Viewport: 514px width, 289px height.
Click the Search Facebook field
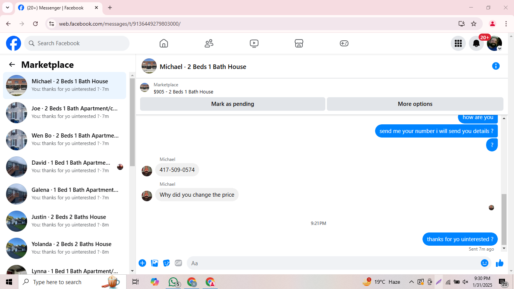77,43
